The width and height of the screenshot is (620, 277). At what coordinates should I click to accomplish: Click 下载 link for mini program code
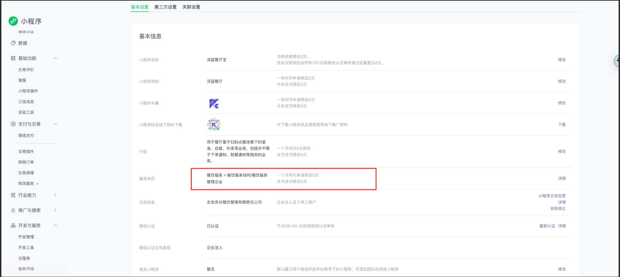click(562, 125)
